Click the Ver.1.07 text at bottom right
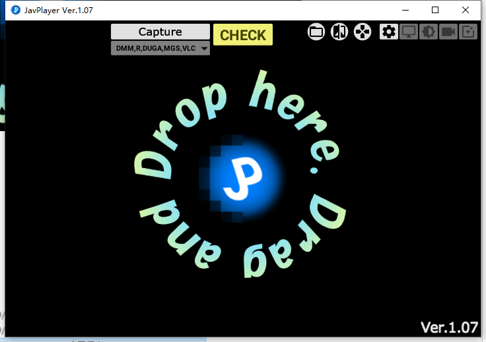Image resolution: width=486 pixels, height=342 pixels. point(449,327)
